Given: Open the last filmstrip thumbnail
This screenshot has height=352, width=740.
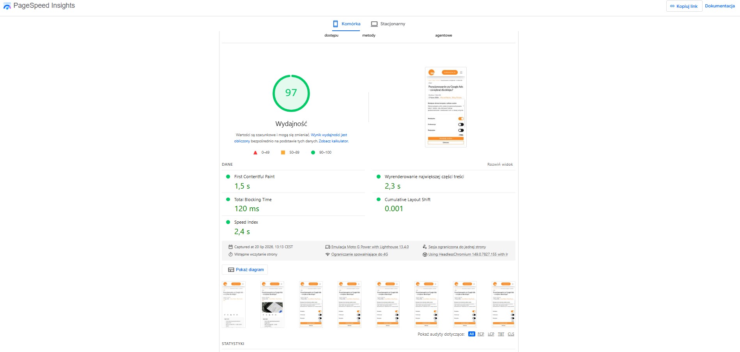Looking at the screenshot, I should coord(503,305).
